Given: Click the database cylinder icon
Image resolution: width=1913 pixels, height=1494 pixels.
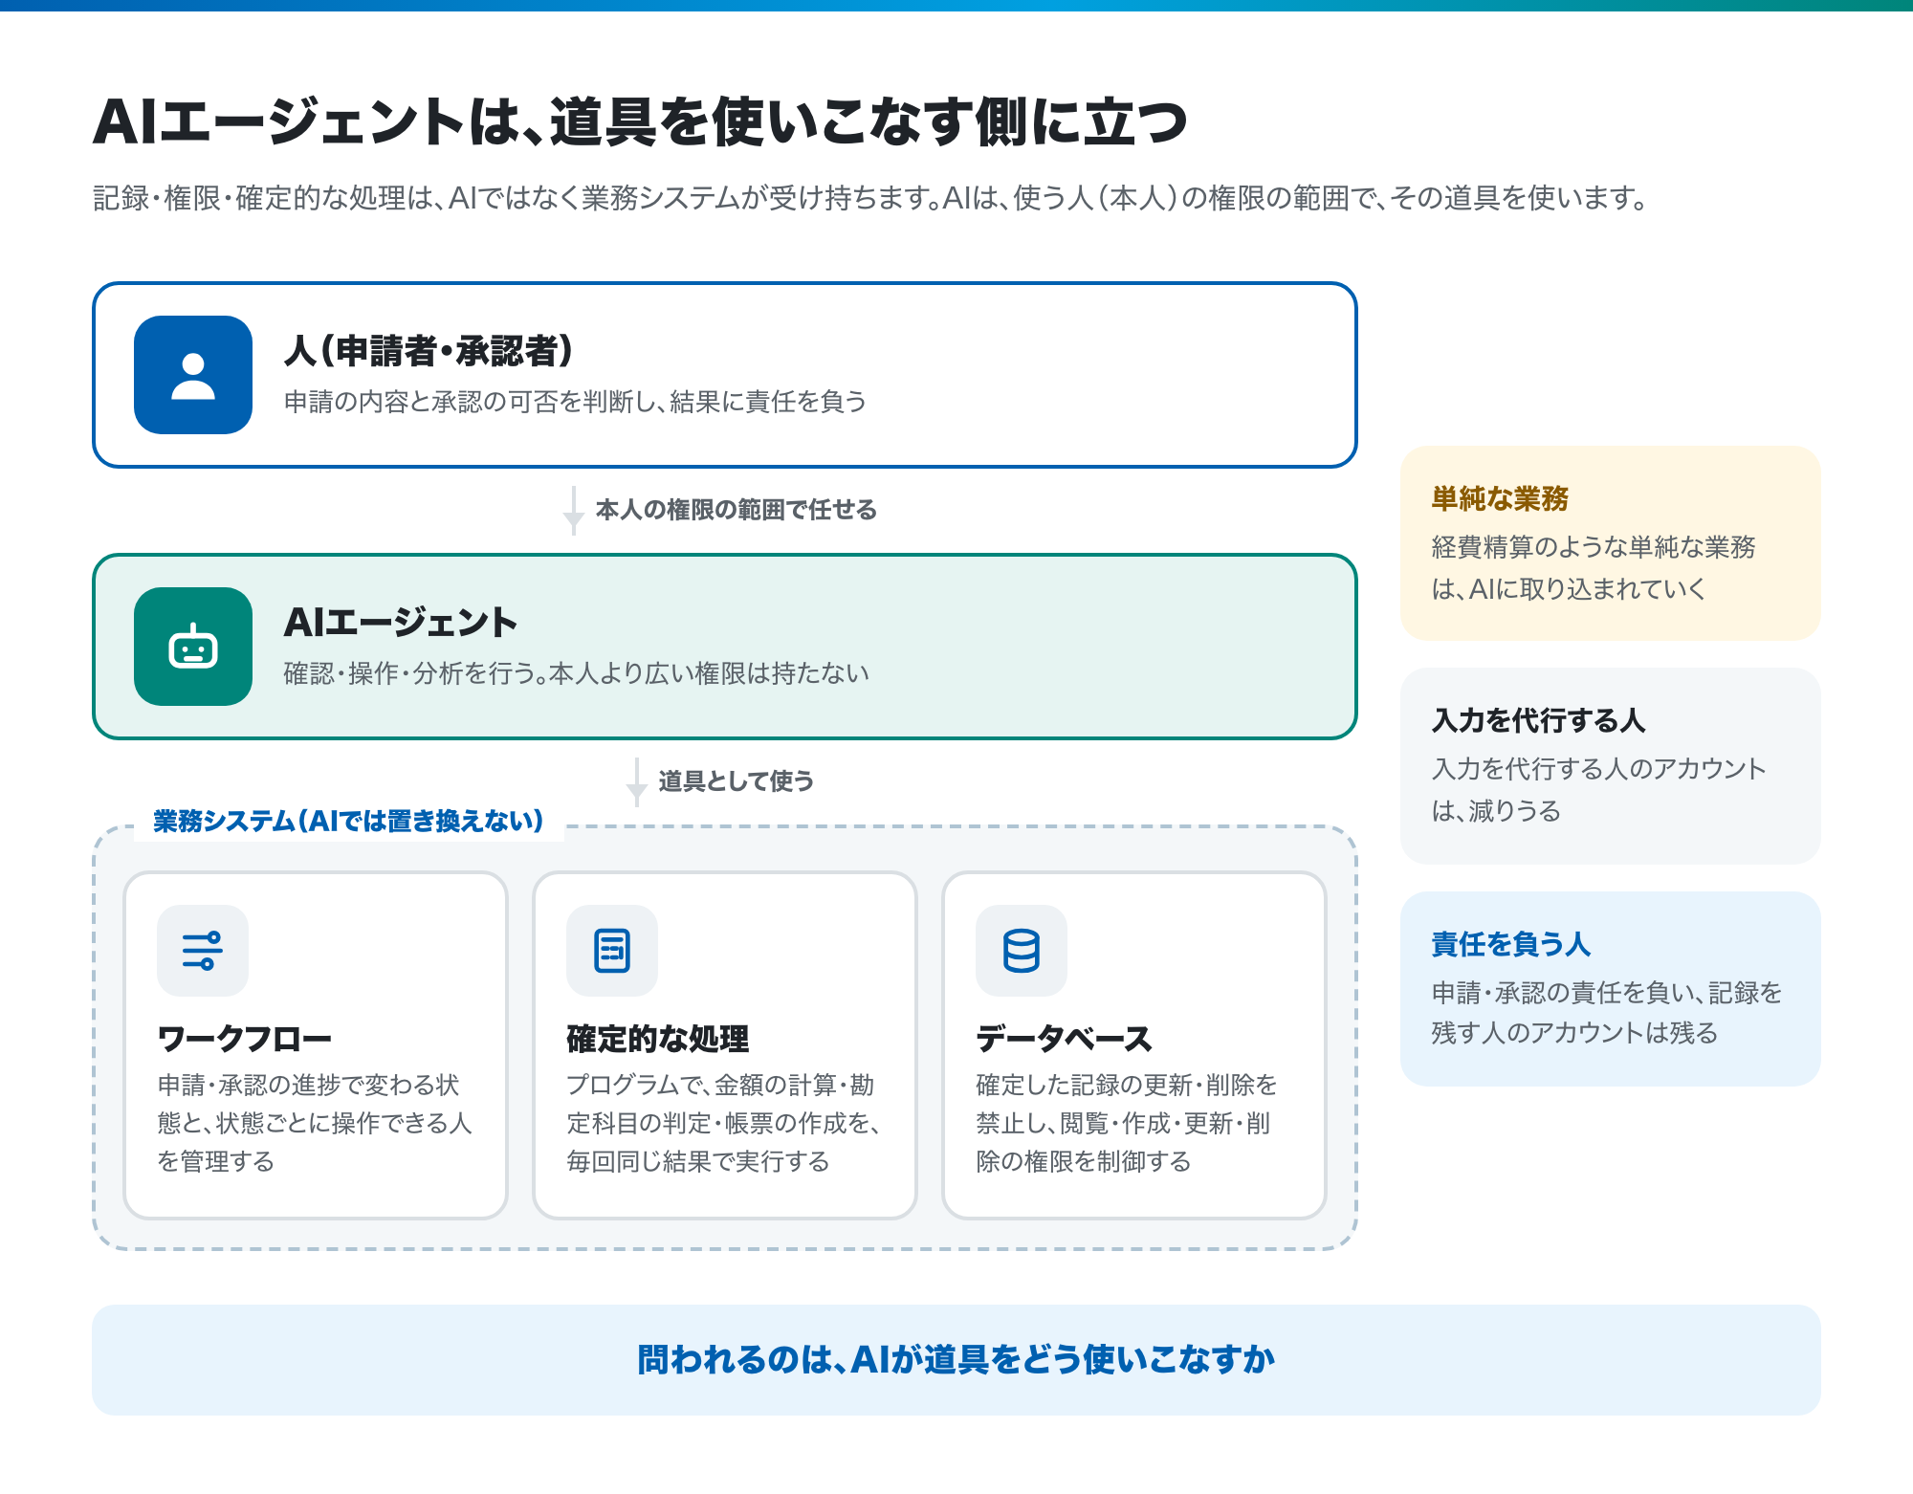Looking at the screenshot, I should coord(1022,951).
